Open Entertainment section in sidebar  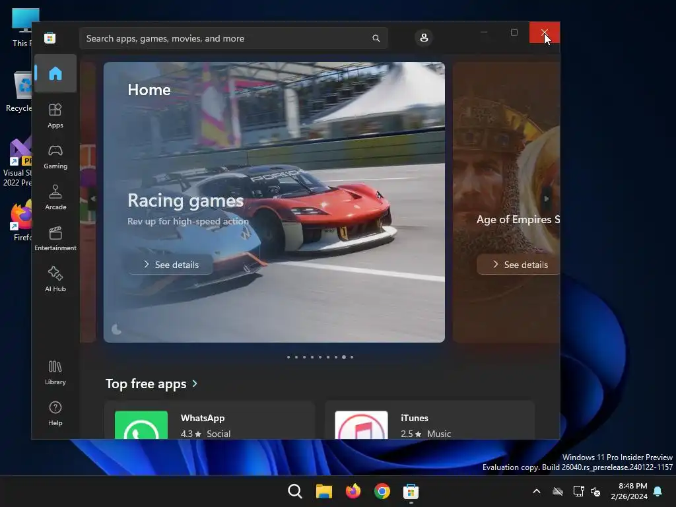[x=55, y=238]
